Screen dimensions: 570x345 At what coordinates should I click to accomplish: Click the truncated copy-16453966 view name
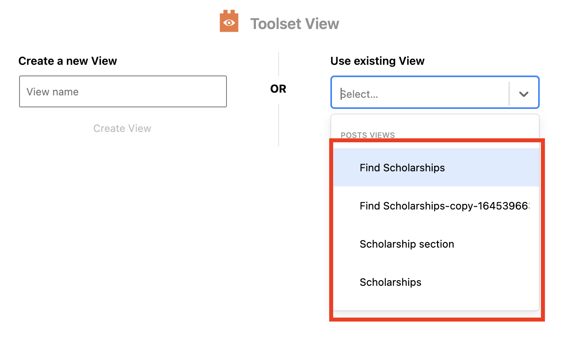pyautogui.click(x=444, y=206)
